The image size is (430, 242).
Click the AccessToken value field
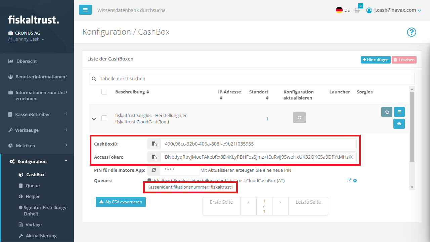[258, 157]
